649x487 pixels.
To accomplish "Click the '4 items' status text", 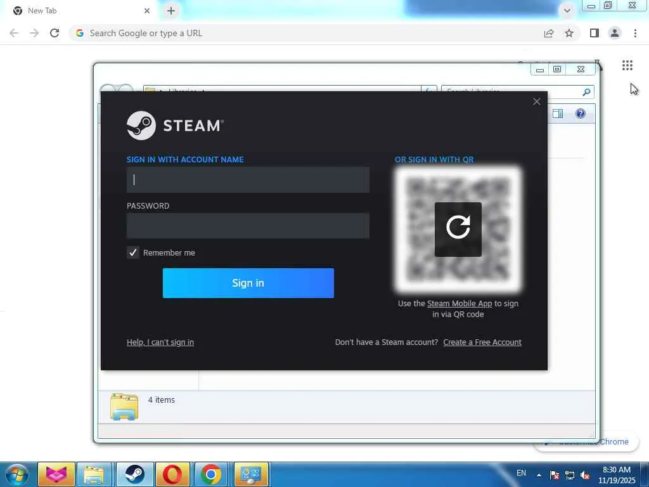I will [x=162, y=400].
